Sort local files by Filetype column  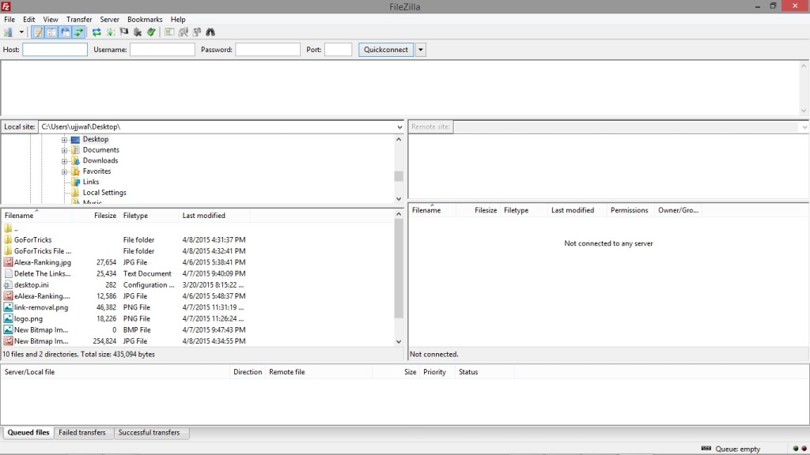150,216
